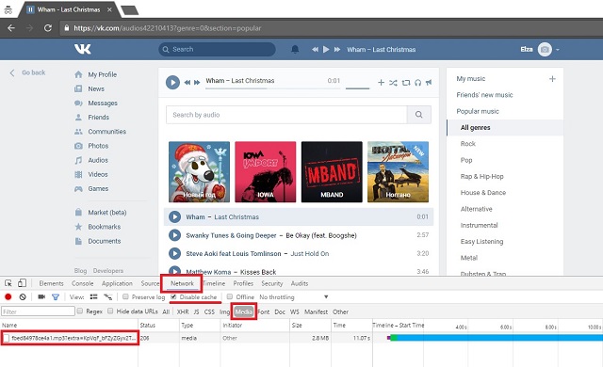
Task: Select the Media filter type
Action: point(243,311)
